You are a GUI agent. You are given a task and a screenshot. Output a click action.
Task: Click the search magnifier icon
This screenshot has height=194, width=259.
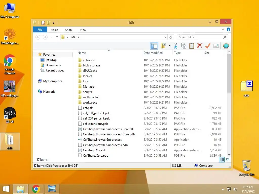tap(225, 37)
